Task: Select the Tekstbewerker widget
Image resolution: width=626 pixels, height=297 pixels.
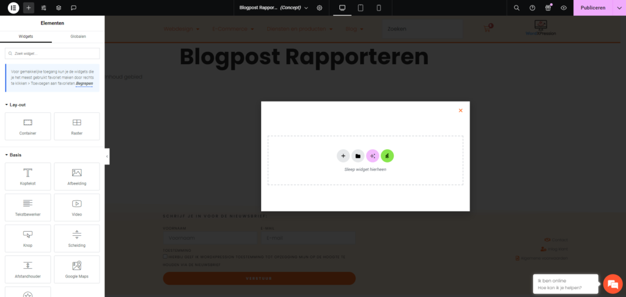Action: click(28, 208)
